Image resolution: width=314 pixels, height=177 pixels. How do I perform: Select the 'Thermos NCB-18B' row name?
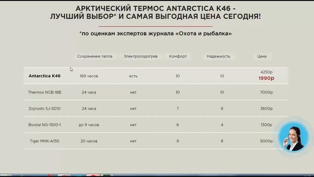tap(45, 92)
